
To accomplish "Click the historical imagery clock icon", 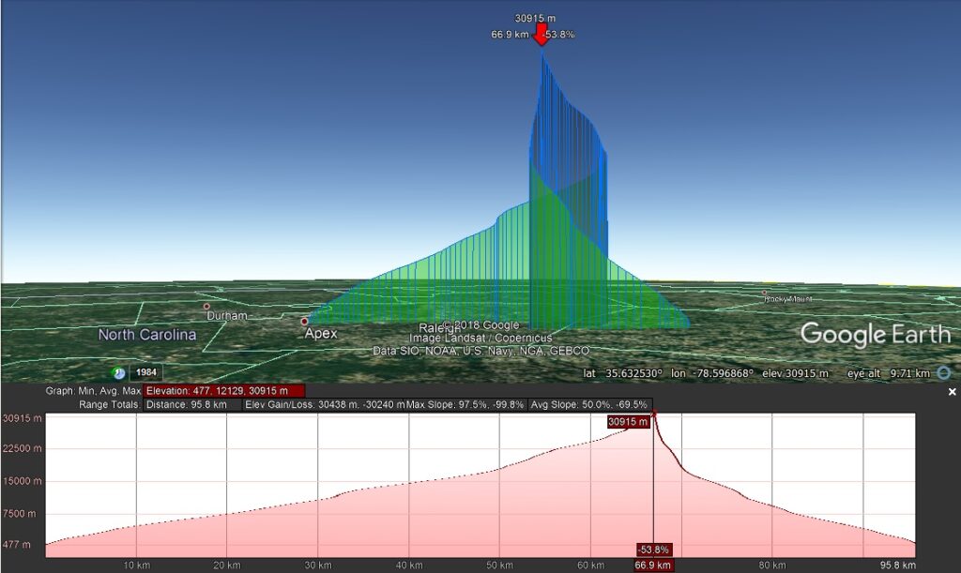I will coord(119,372).
